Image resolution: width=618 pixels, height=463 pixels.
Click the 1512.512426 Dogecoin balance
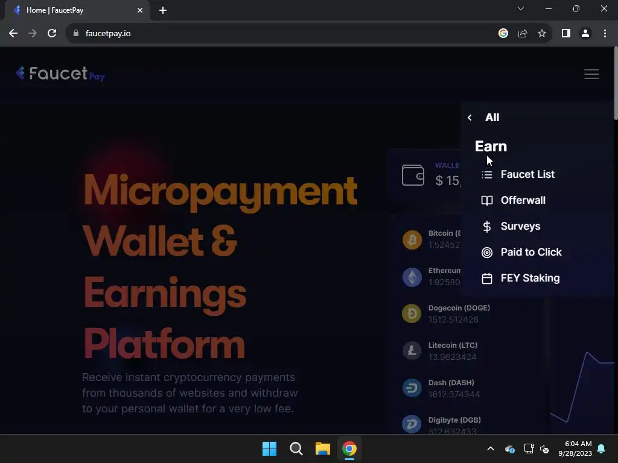(x=453, y=320)
